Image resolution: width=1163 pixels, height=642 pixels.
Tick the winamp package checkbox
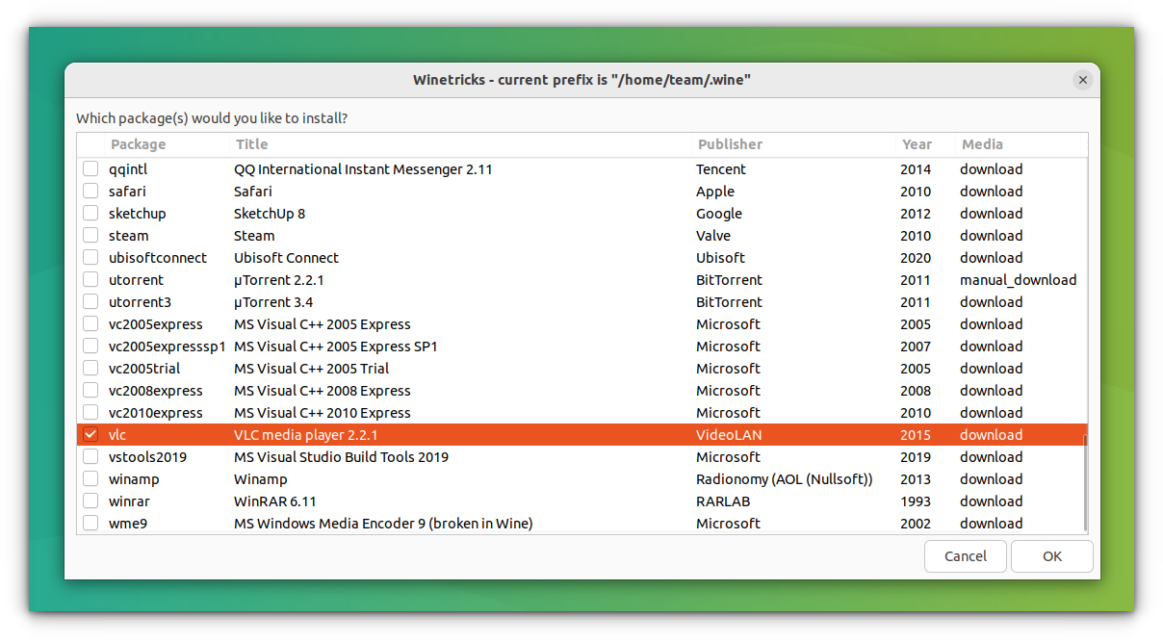90,479
